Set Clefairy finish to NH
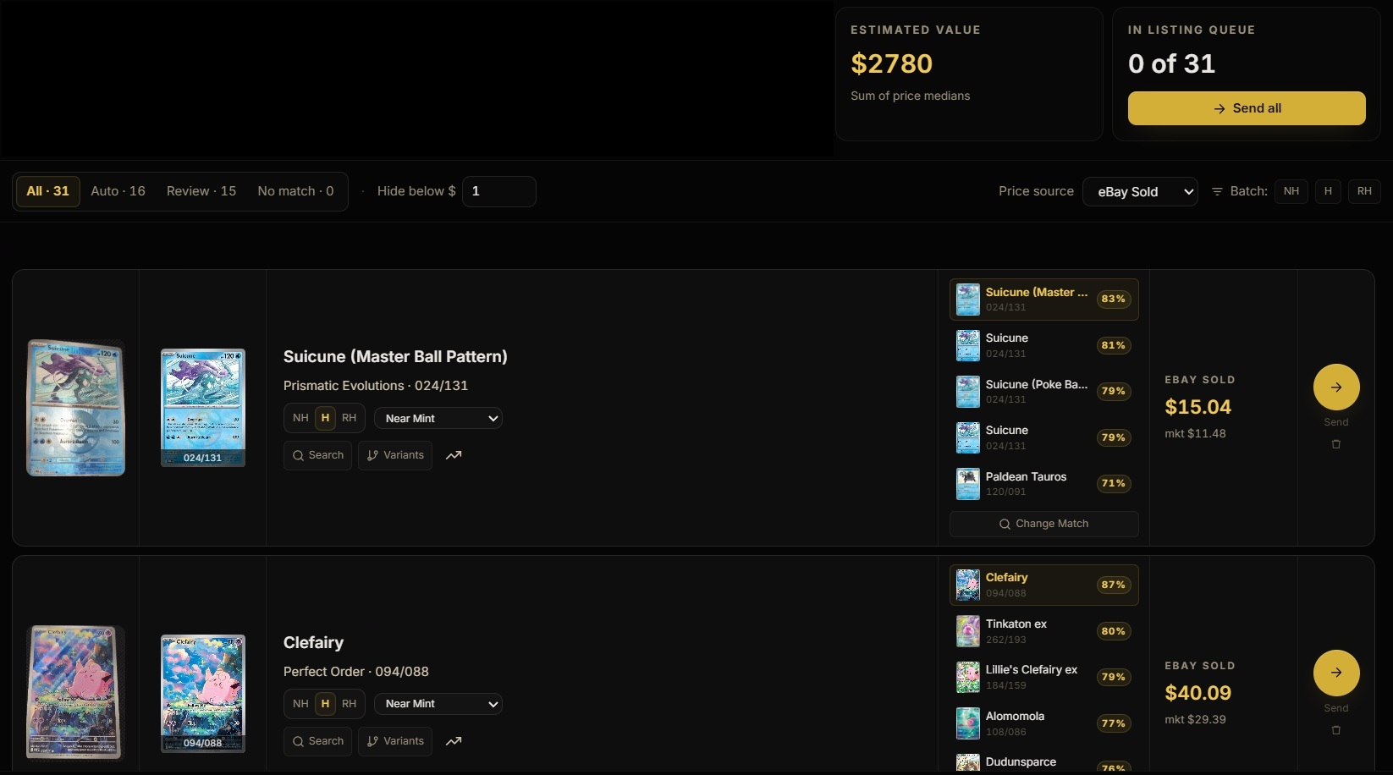 point(300,704)
